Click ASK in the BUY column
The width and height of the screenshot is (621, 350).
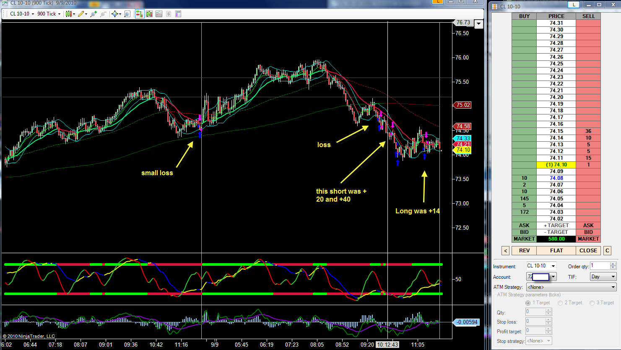pos(524,226)
